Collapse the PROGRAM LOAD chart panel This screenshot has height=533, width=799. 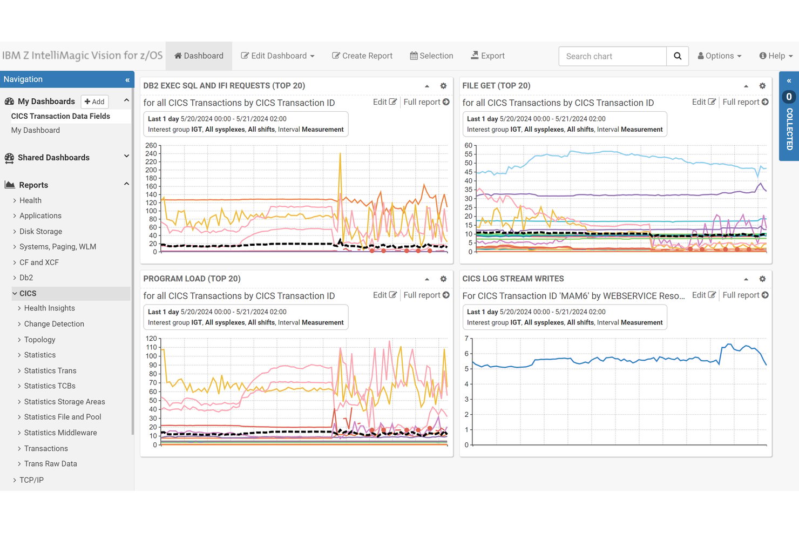tap(427, 279)
